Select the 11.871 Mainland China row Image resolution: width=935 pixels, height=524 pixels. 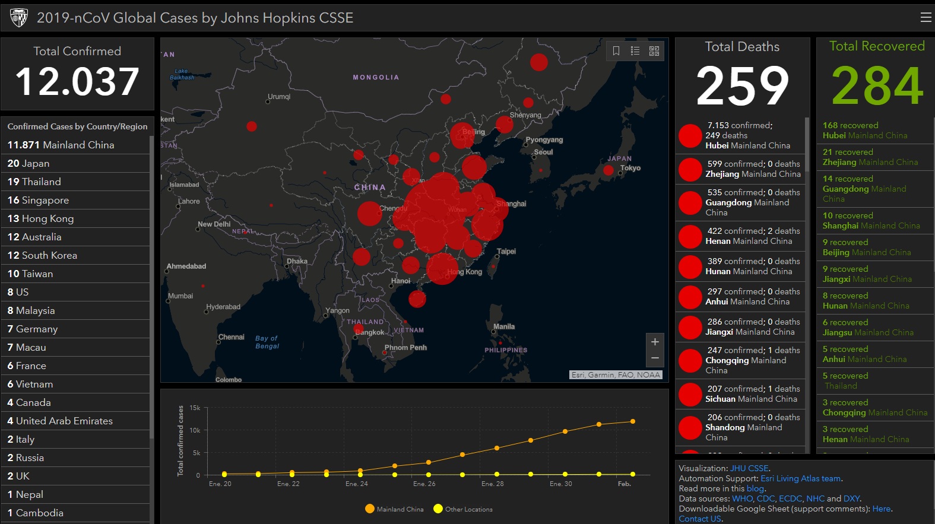click(75, 145)
